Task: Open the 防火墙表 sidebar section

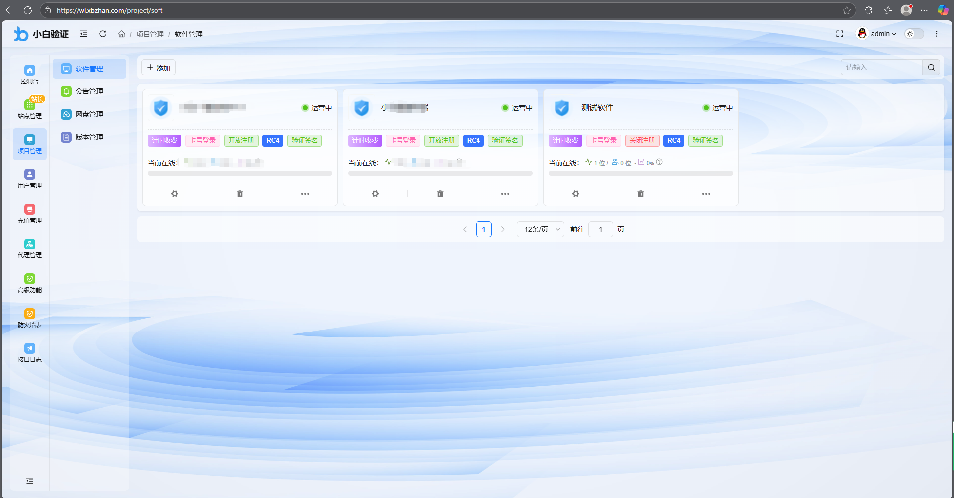Action: click(30, 317)
